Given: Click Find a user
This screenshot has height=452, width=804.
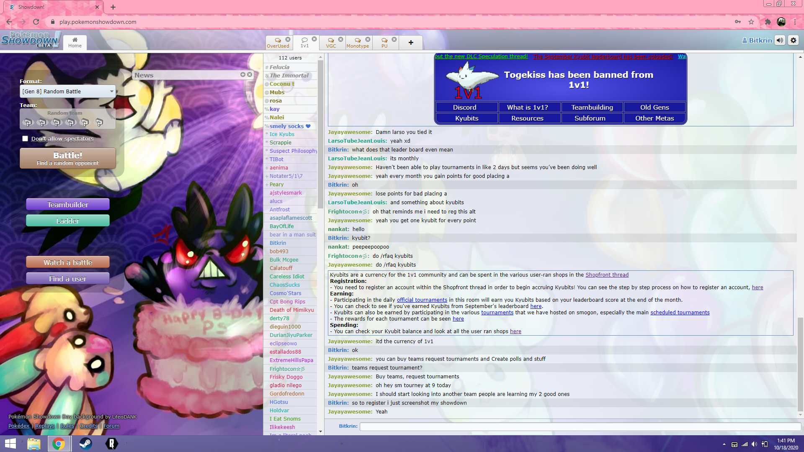Looking at the screenshot, I should coord(68,279).
